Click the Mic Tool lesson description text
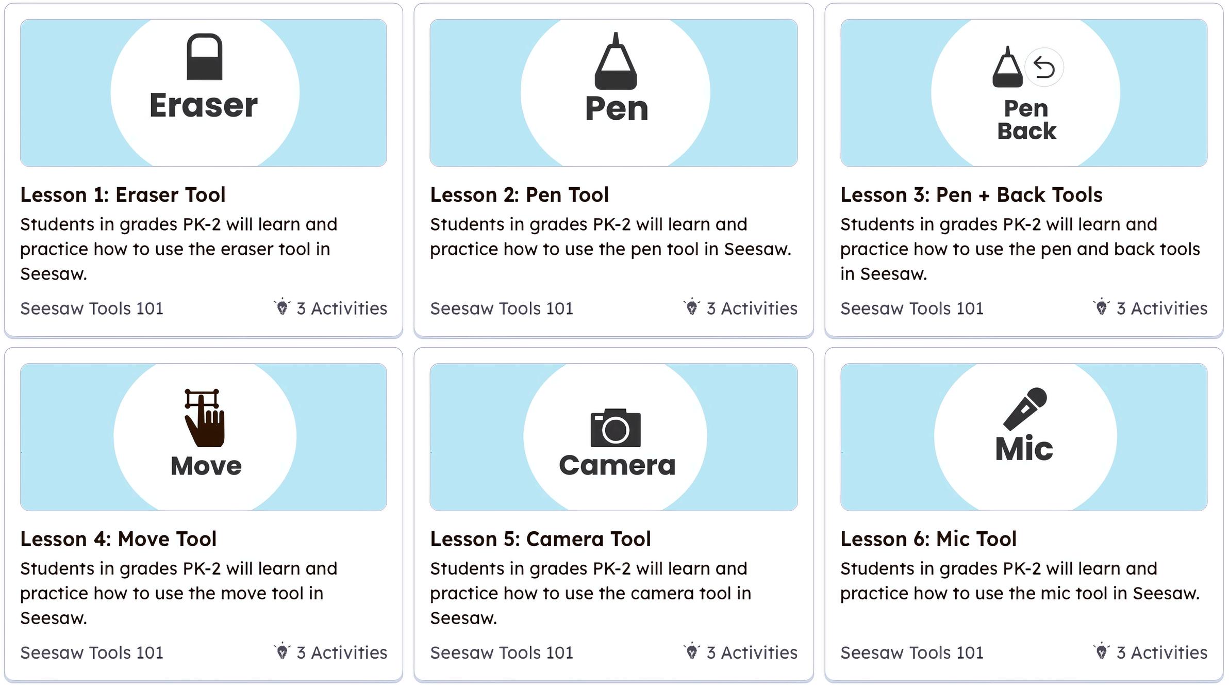Screen dimensions: 1229x686 pos(1019,581)
